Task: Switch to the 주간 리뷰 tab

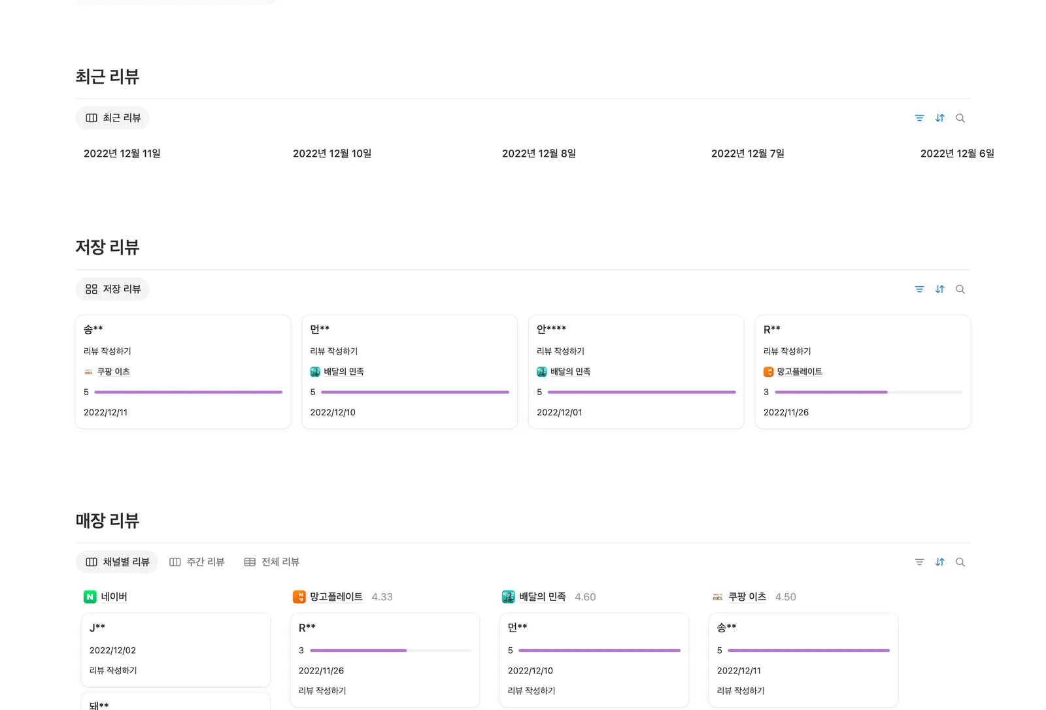Action: click(x=197, y=562)
